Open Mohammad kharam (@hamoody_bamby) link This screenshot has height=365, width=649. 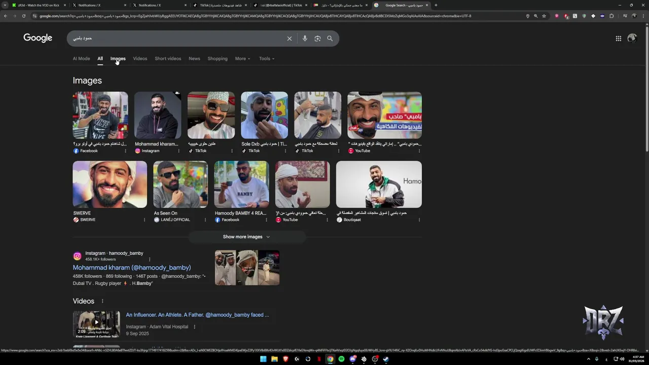click(132, 268)
